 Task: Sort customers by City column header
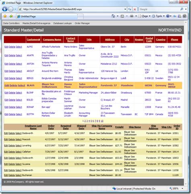pyautogui.click(x=127, y=40)
